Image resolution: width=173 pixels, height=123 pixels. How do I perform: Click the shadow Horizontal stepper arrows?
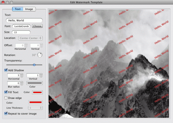coord(21,75)
